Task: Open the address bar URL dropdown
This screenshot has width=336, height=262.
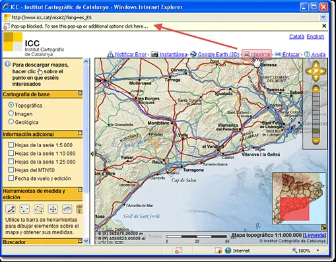Action: pyautogui.click(x=323, y=17)
